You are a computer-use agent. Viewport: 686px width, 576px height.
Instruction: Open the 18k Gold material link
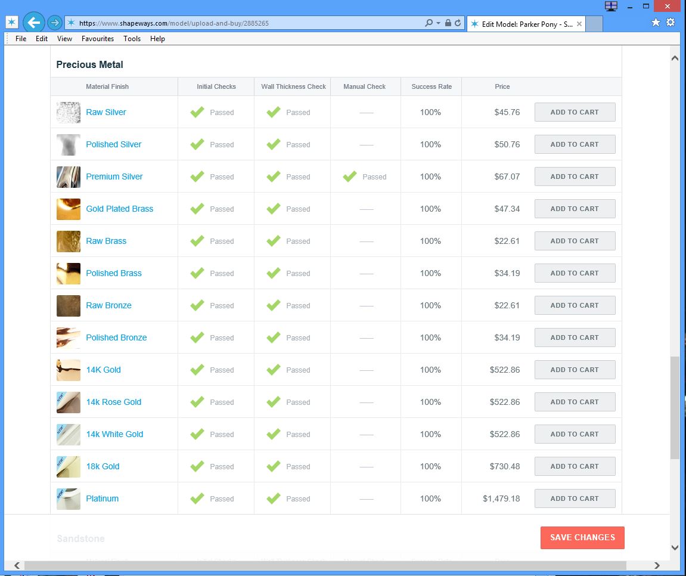tap(103, 466)
